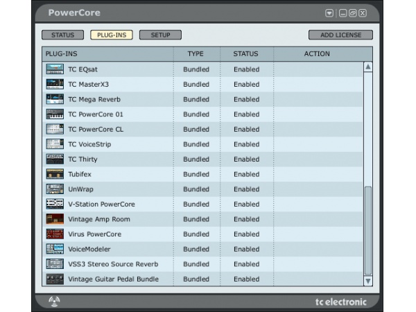Image resolution: width=416 pixels, height=312 pixels.
Task: Click the Enabled status of Tubifex
Action: tap(246, 174)
